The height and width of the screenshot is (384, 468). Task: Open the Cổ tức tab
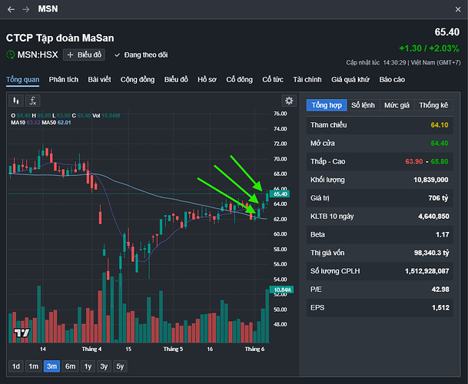(273, 79)
